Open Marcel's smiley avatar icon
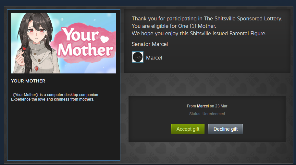The width and height of the screenshot is (296, 165). [138, 57]
